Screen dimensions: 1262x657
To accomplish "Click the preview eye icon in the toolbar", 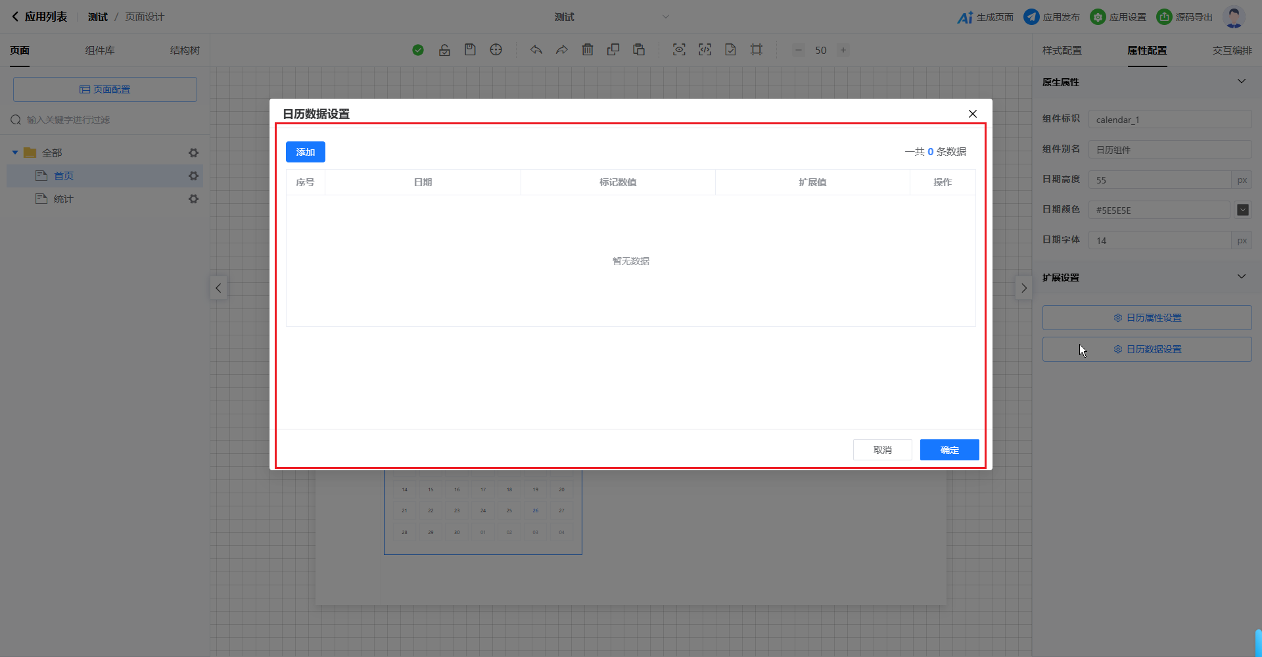I will pos(679,50).
